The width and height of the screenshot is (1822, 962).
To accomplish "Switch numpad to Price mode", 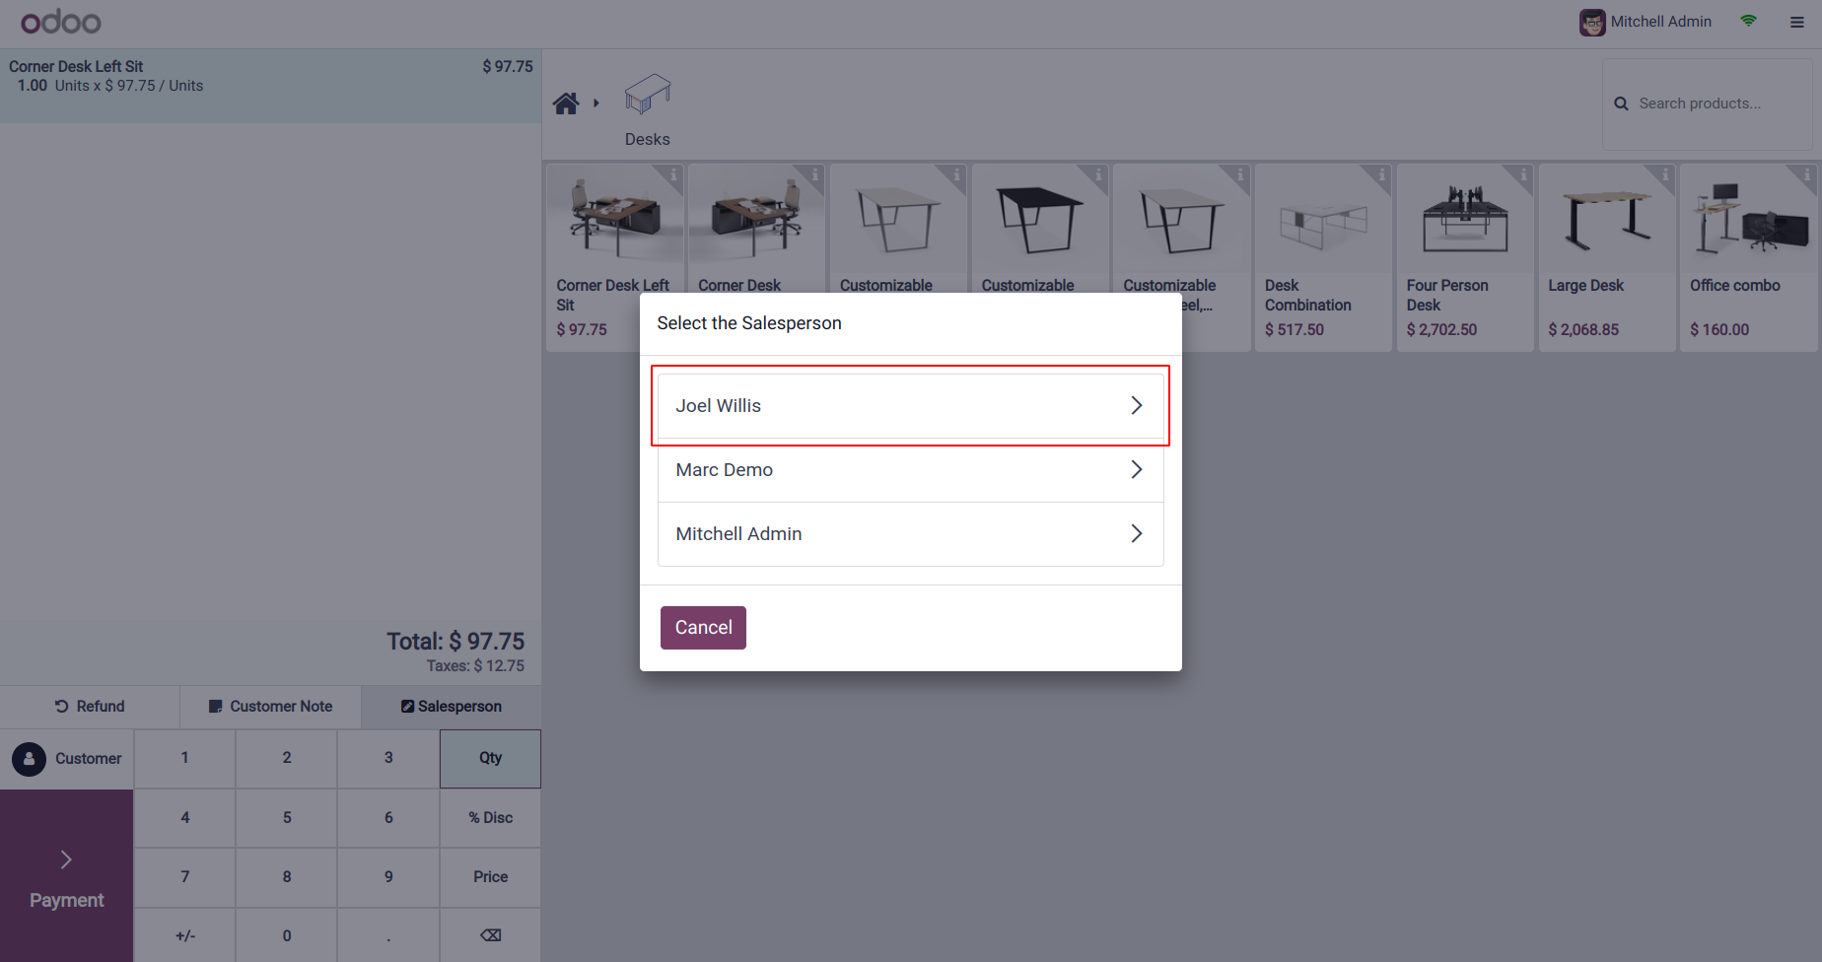I will coord(490,877).
